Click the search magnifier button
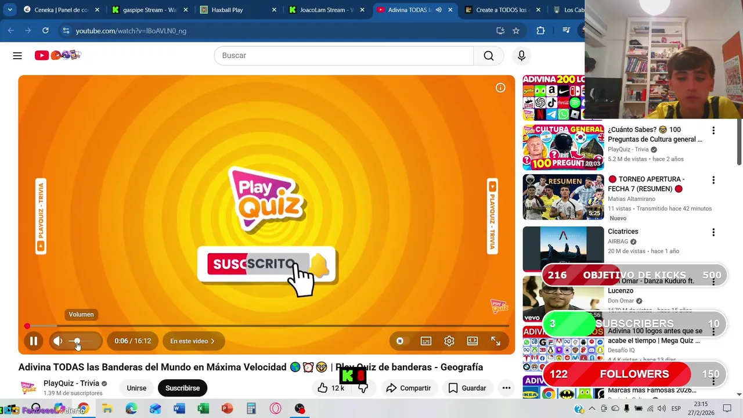743x418 pixels. click(x=489, y=55)
